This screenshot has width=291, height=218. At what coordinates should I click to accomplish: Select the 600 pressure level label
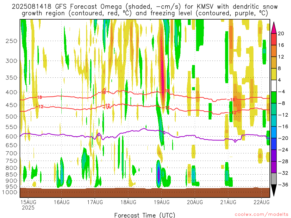(11, 137)
